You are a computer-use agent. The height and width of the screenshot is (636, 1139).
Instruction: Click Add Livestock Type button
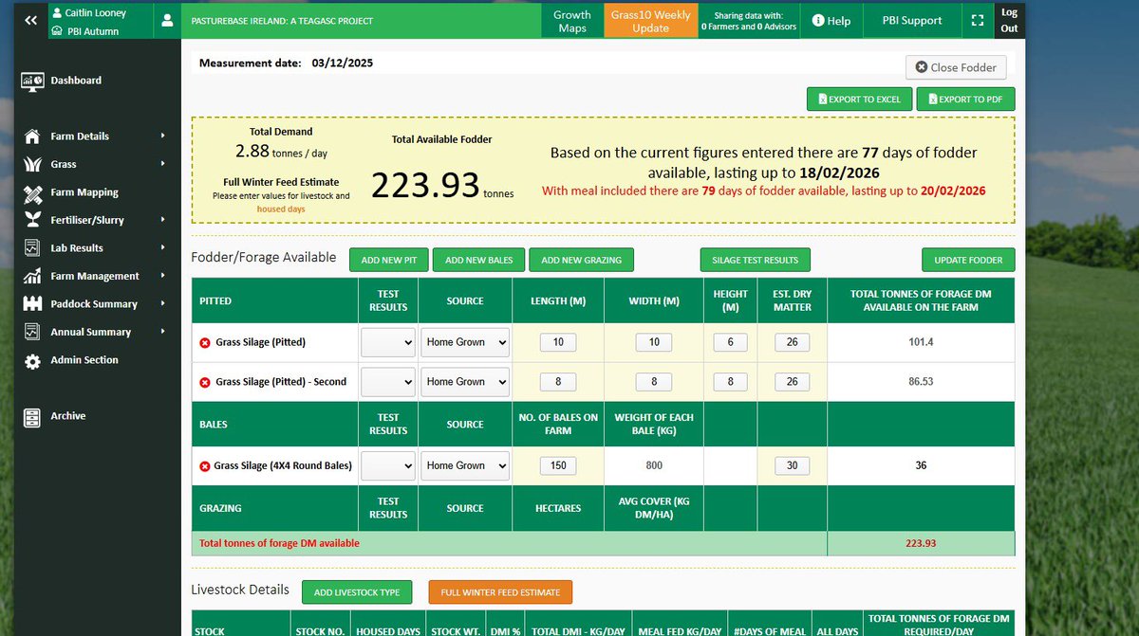coord(358,592)
